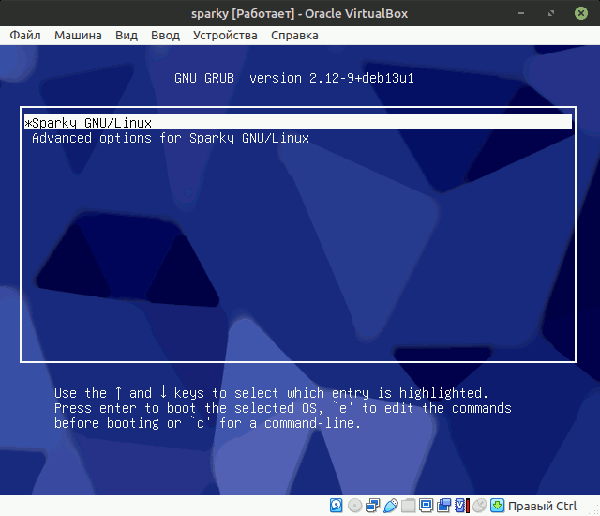
Task: Open the Ввод menu
Action: (165, 36)
